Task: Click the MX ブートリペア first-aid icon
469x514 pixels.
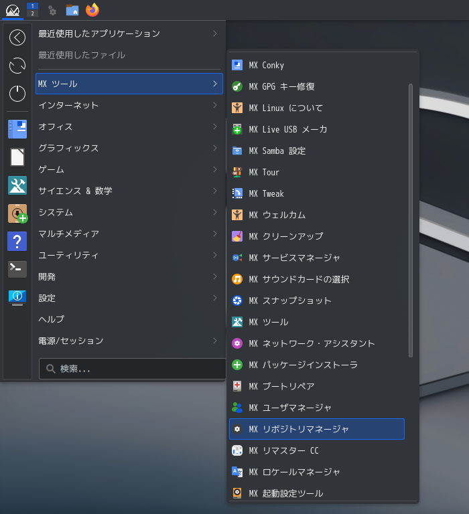Action: [237, 386]
